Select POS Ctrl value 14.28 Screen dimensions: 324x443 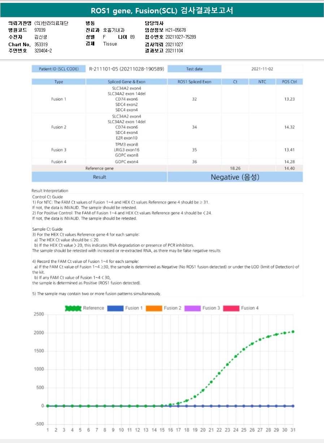coord(289,162)
